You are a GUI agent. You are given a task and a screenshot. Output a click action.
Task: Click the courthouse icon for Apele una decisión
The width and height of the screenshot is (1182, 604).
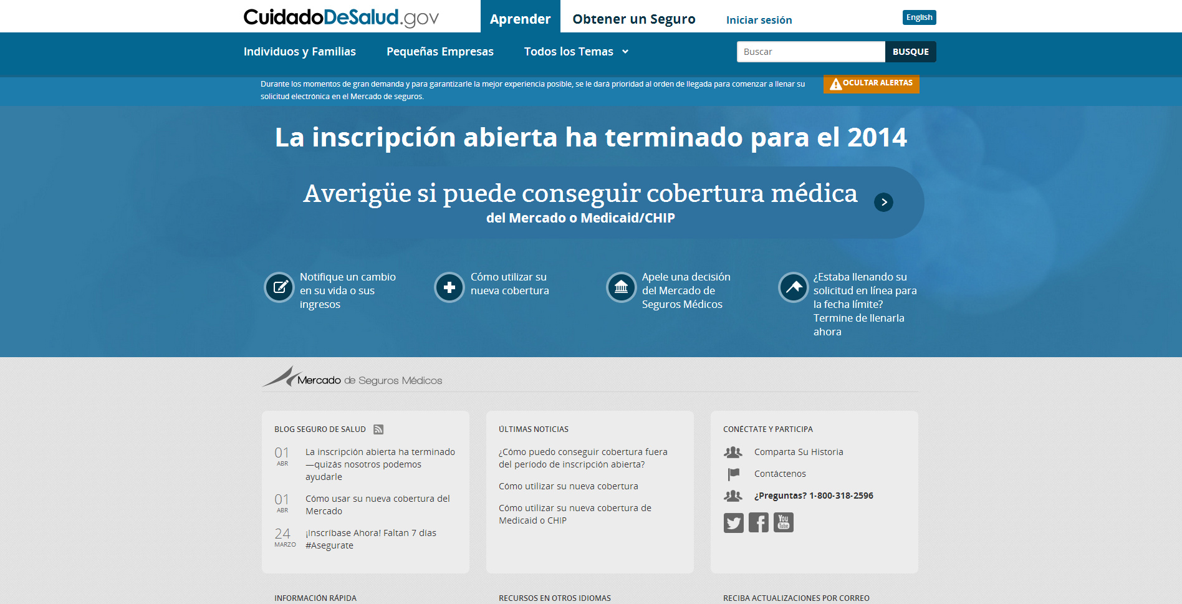tap(622, 287)
